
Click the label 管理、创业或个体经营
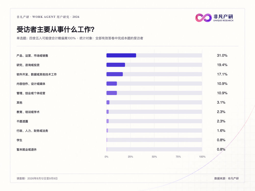tap(31, 93)
